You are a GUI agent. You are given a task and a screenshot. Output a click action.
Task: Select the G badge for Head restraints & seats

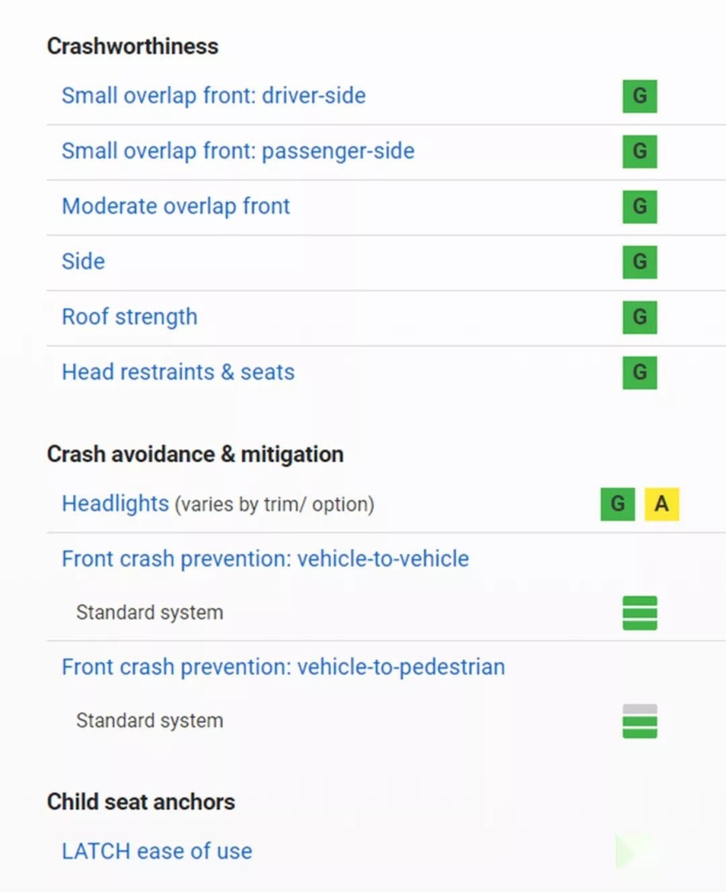click(x=640, y=372)
